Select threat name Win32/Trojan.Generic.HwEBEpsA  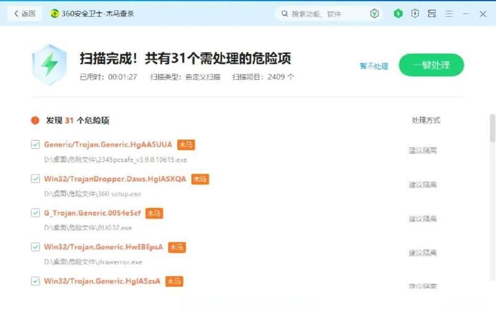[103, 247]
